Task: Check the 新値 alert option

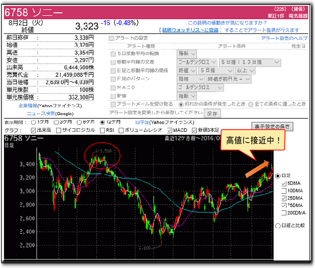Action: (x=113, y=96)
